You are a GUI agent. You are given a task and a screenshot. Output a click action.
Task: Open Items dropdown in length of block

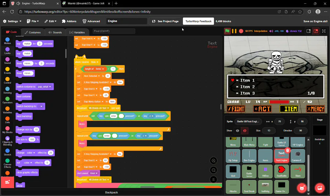point(100,69)
